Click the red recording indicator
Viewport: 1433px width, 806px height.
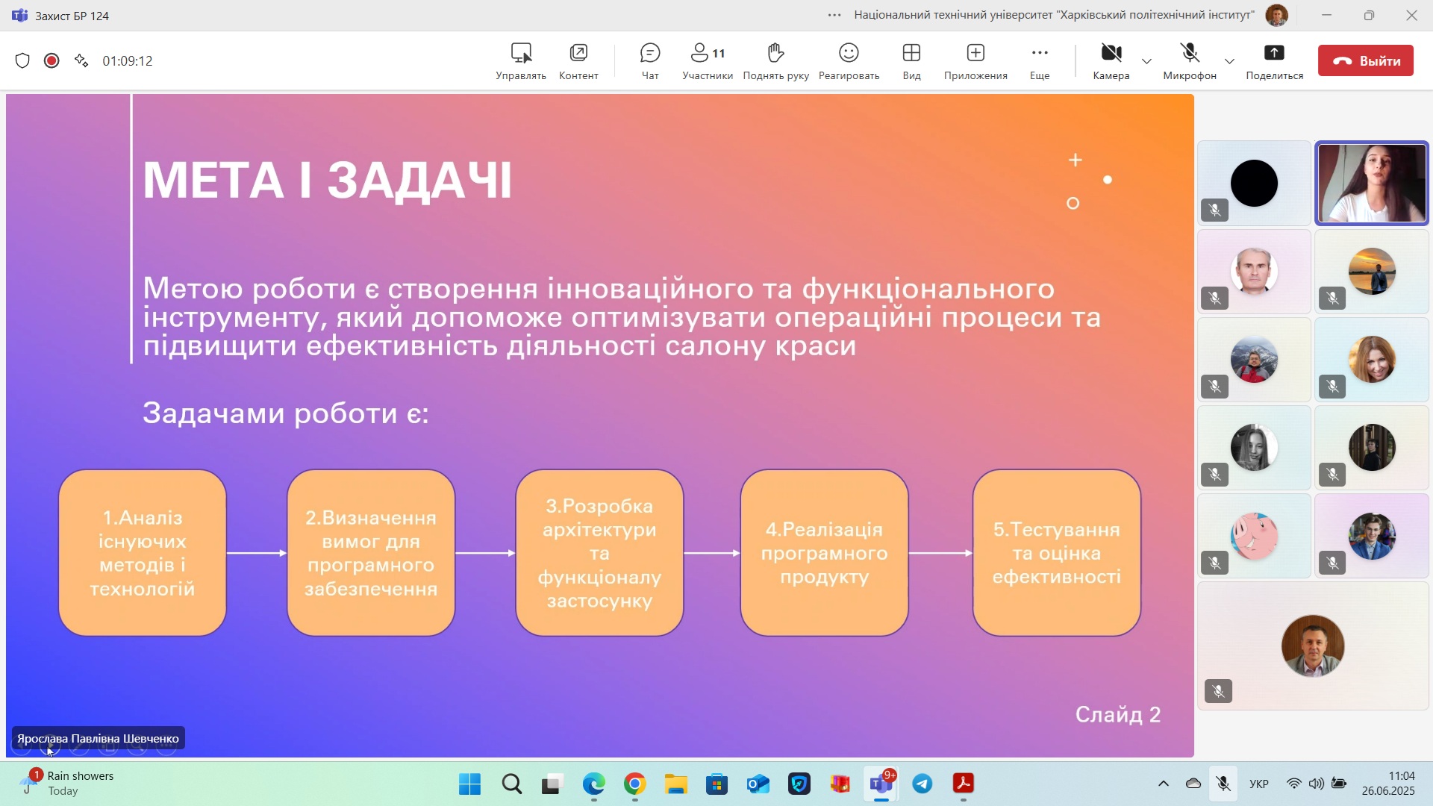click(51, 60)
